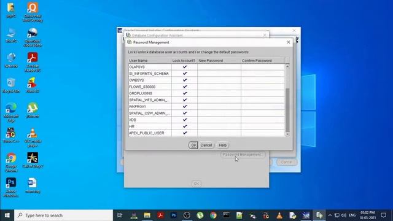Open Chrome from the taskbar
The width and height of the screenshot is (393, 221).
(213, 215)
